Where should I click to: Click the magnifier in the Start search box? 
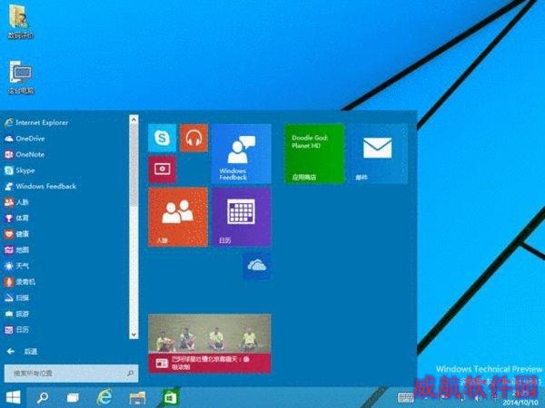(130, 374)
